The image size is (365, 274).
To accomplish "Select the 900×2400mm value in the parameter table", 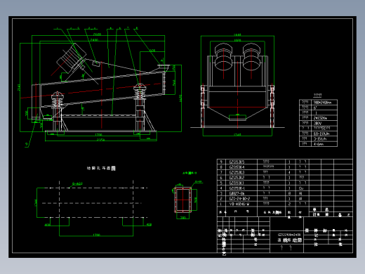I will click(322, 103).
